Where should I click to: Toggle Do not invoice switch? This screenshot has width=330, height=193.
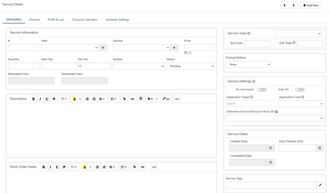click(x=262, y=90)
